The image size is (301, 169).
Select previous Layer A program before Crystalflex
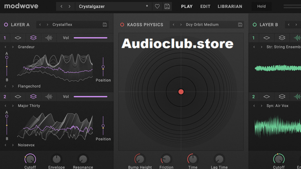[40, 25]
